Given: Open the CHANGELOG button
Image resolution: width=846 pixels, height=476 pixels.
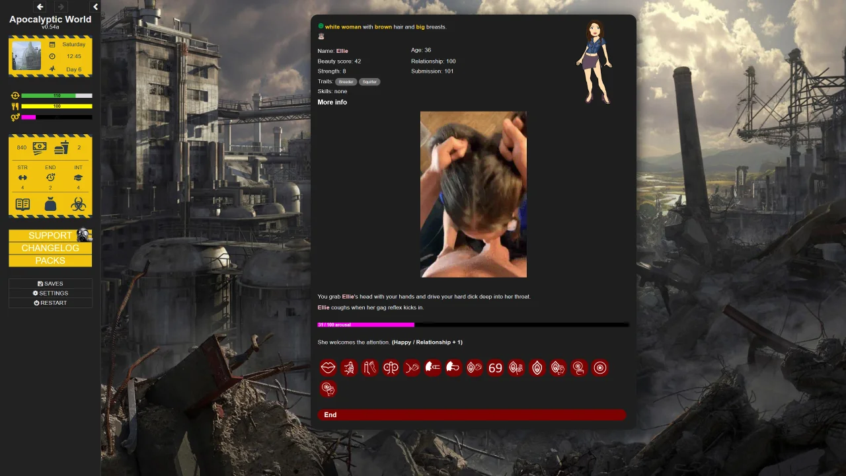Looking at the screenshot, I should click(x=50, y=248).
